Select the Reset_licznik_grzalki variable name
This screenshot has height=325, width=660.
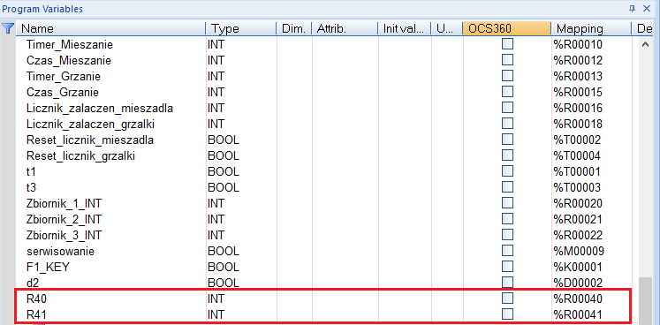coord(80,155)
